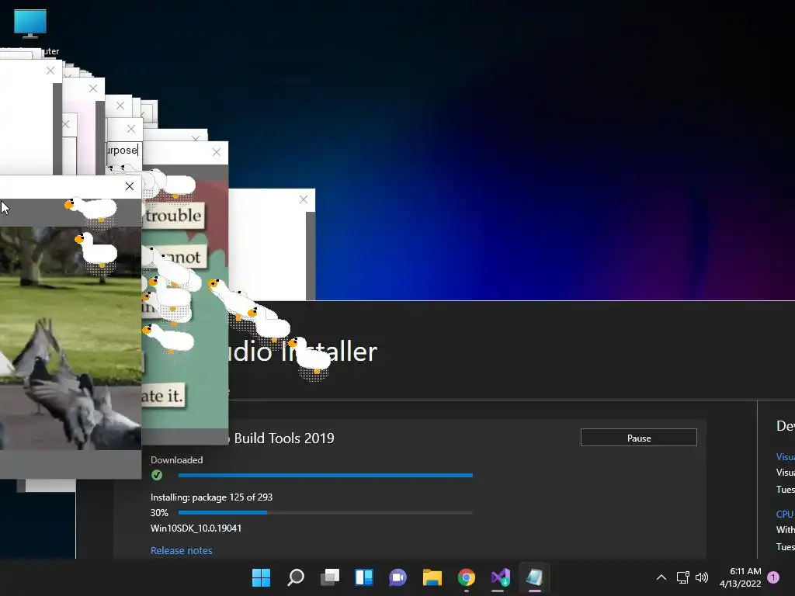Open volume control in system tray

click(x=702, y=577)
